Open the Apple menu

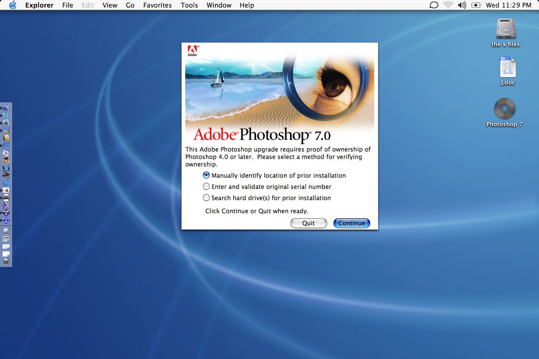(13, 5)
